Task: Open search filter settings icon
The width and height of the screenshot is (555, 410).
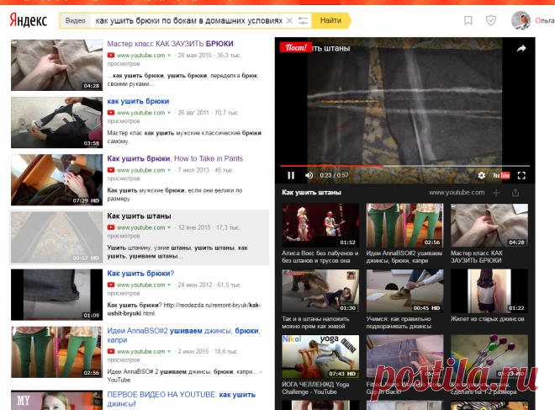Action: click(x=303, y=20)
